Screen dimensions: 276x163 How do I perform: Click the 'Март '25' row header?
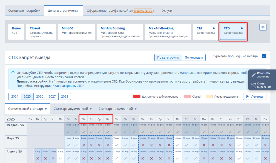point(16,142)
